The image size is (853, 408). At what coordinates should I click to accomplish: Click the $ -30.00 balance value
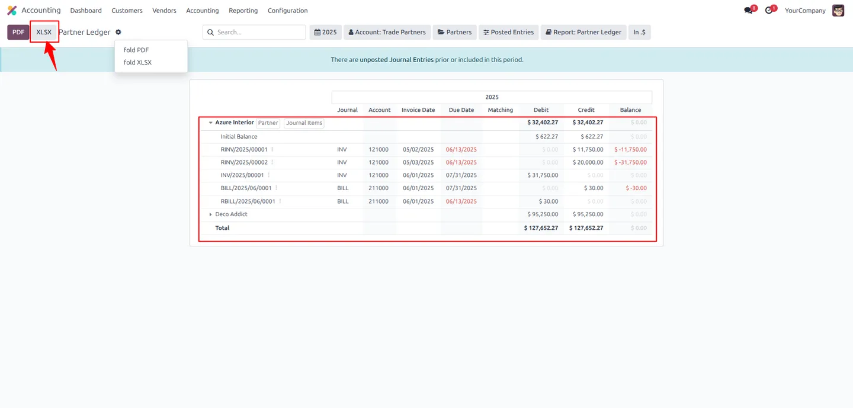coord(636,188)
